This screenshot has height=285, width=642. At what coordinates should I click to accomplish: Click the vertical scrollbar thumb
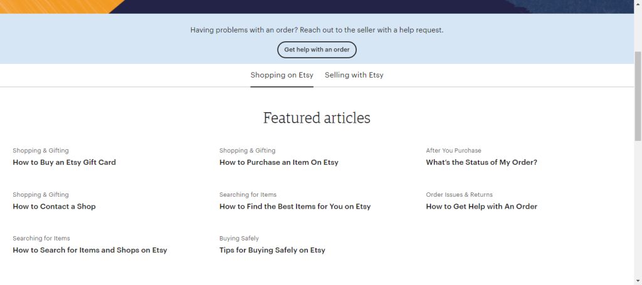point(638,96)
